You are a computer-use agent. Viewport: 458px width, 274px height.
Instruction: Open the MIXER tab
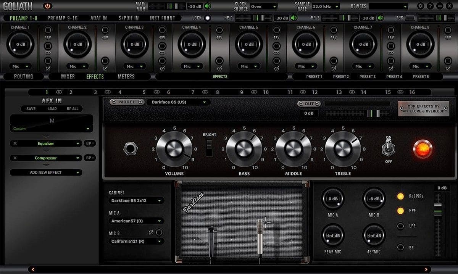(68, 76)
